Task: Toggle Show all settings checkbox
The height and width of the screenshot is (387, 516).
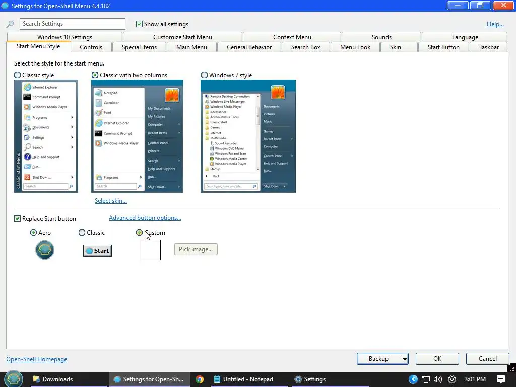Action: point(139,24)
